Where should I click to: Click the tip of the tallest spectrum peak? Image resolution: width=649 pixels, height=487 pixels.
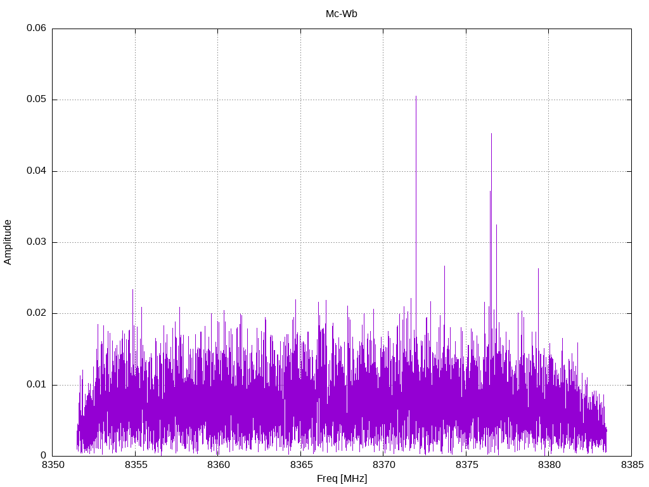416,96
